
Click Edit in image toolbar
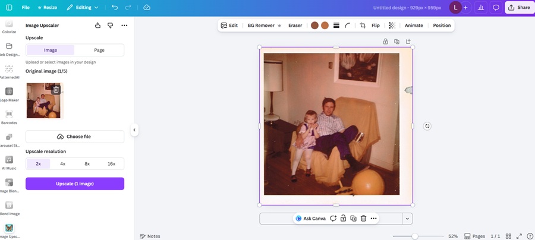coord(229,25)
